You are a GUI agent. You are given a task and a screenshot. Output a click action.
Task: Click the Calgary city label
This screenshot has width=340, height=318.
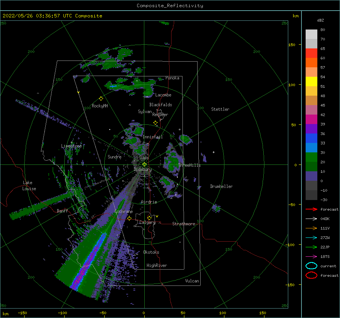click(147, 222)
